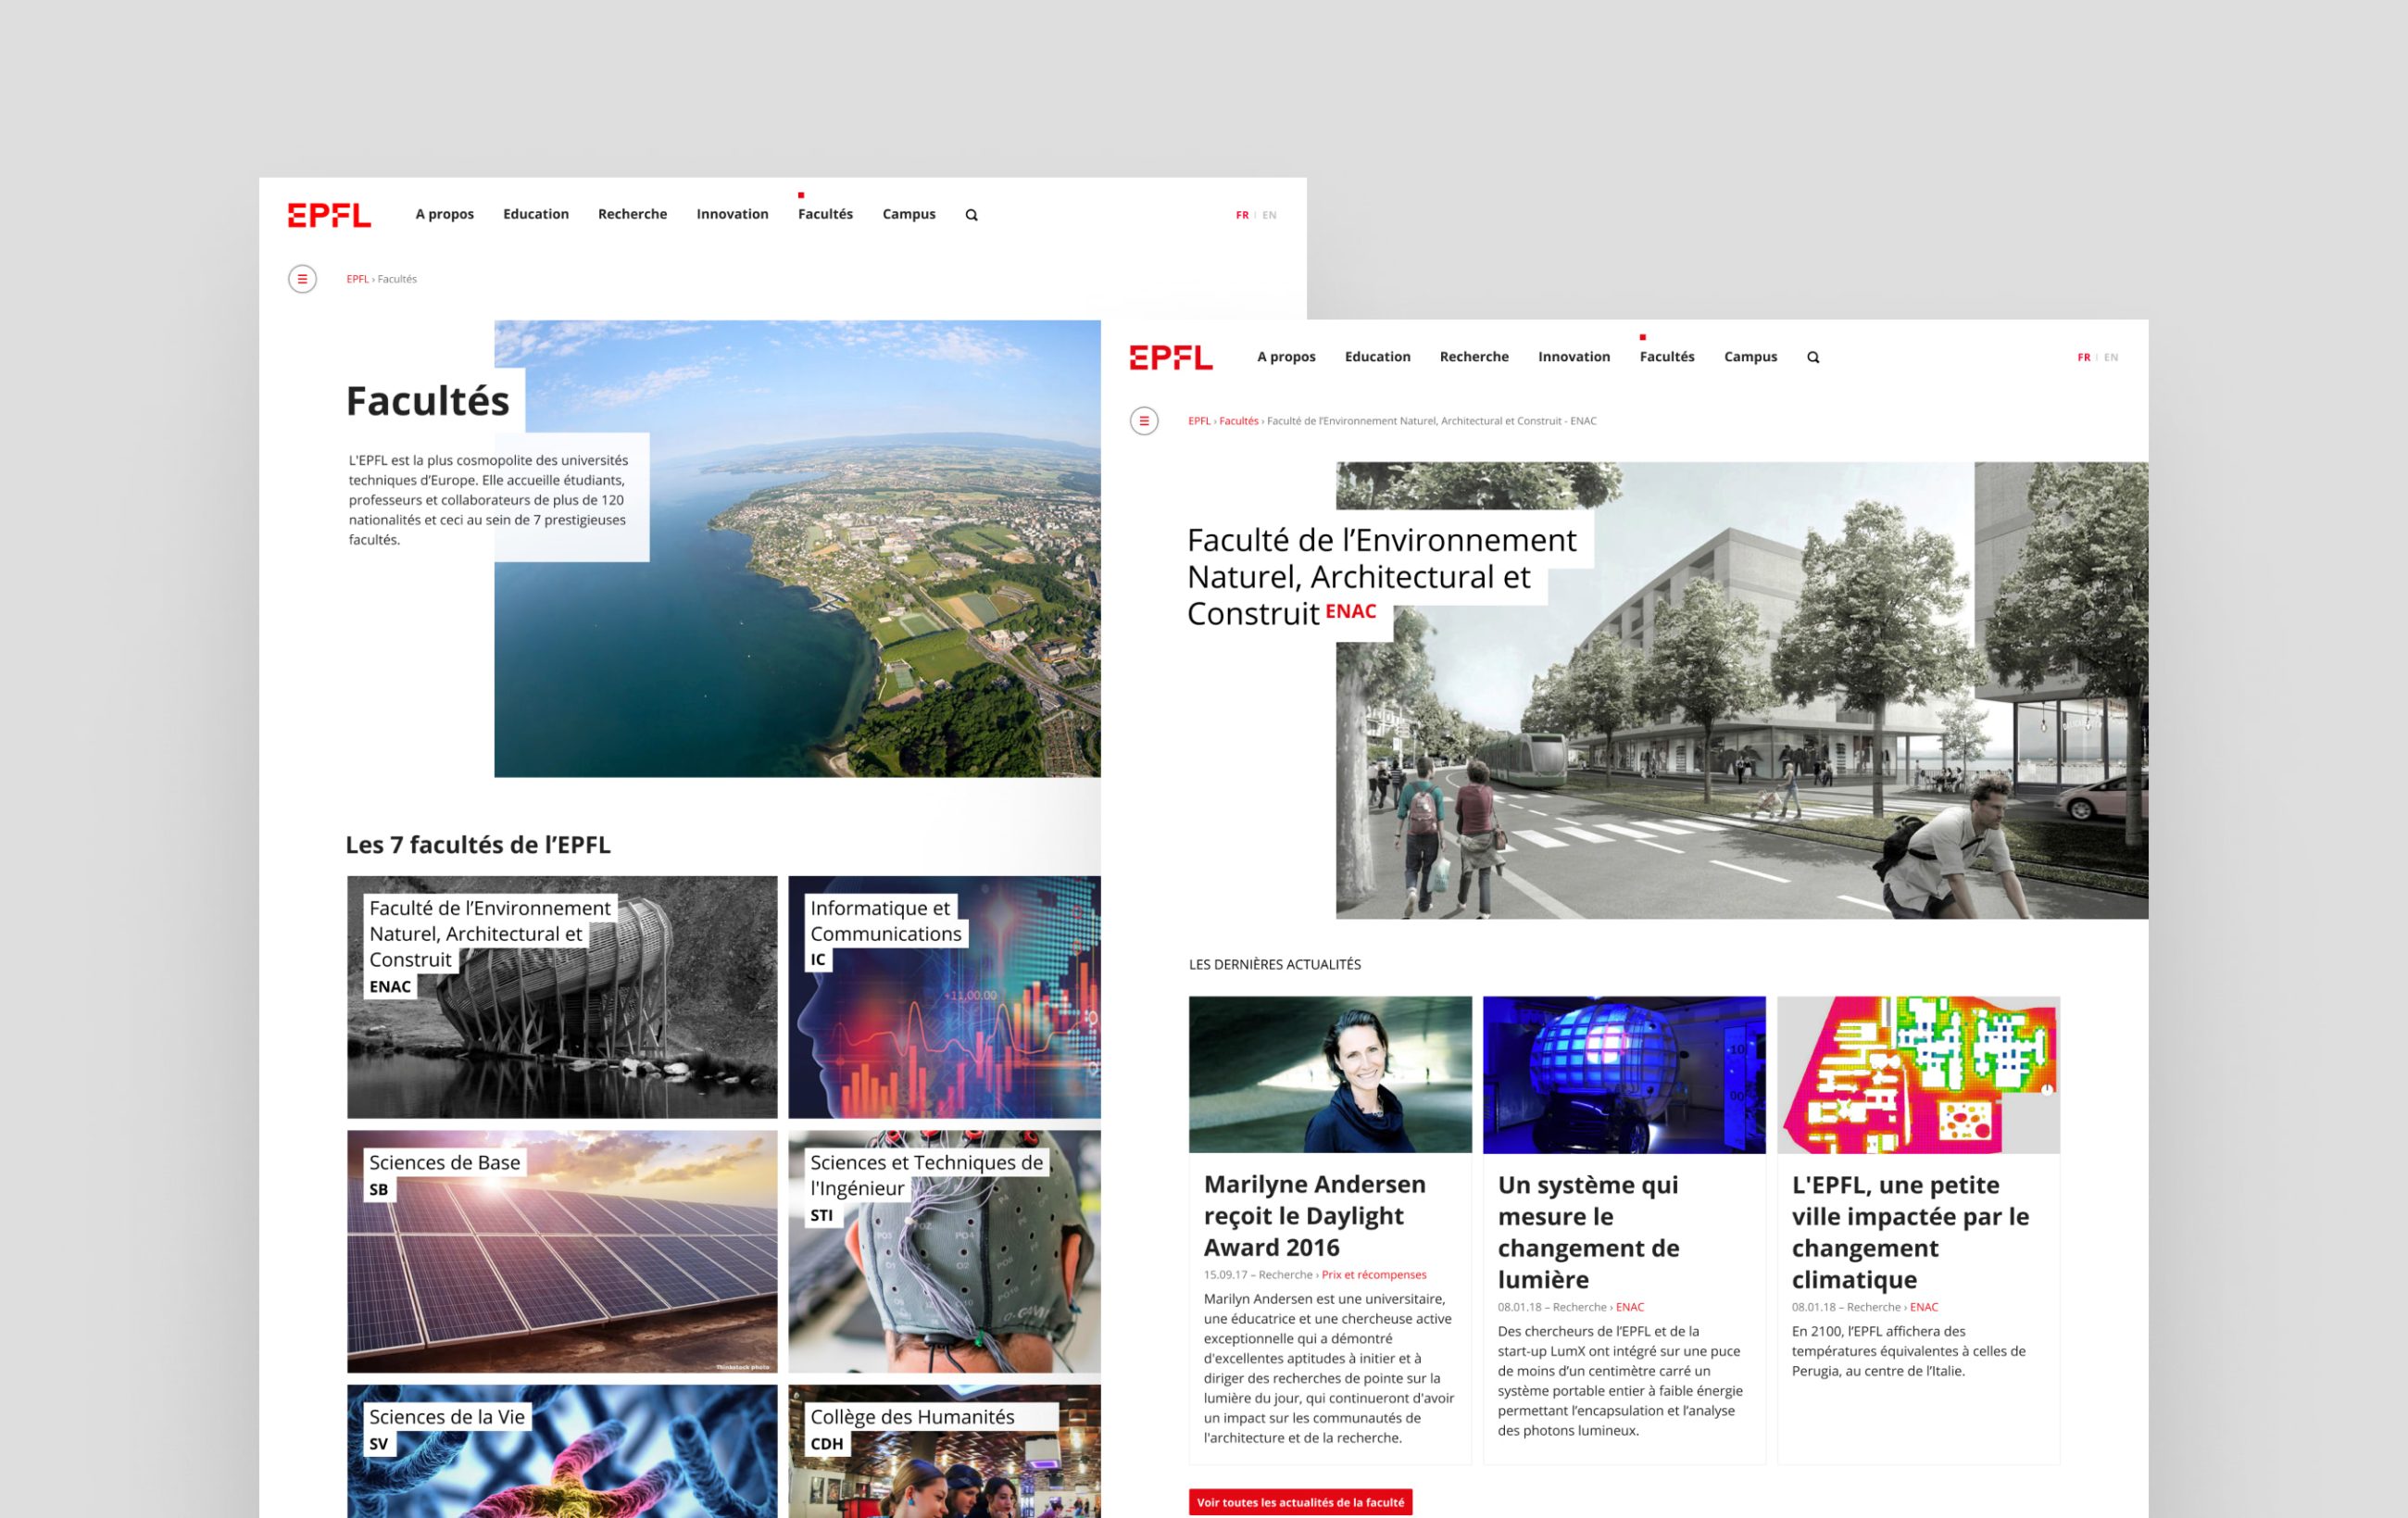Click the 'Les 7 facultés de l'EPFL' heading
This screenshot has width=2408, height=1518.
pyautogui.click(x=478, y=844)
